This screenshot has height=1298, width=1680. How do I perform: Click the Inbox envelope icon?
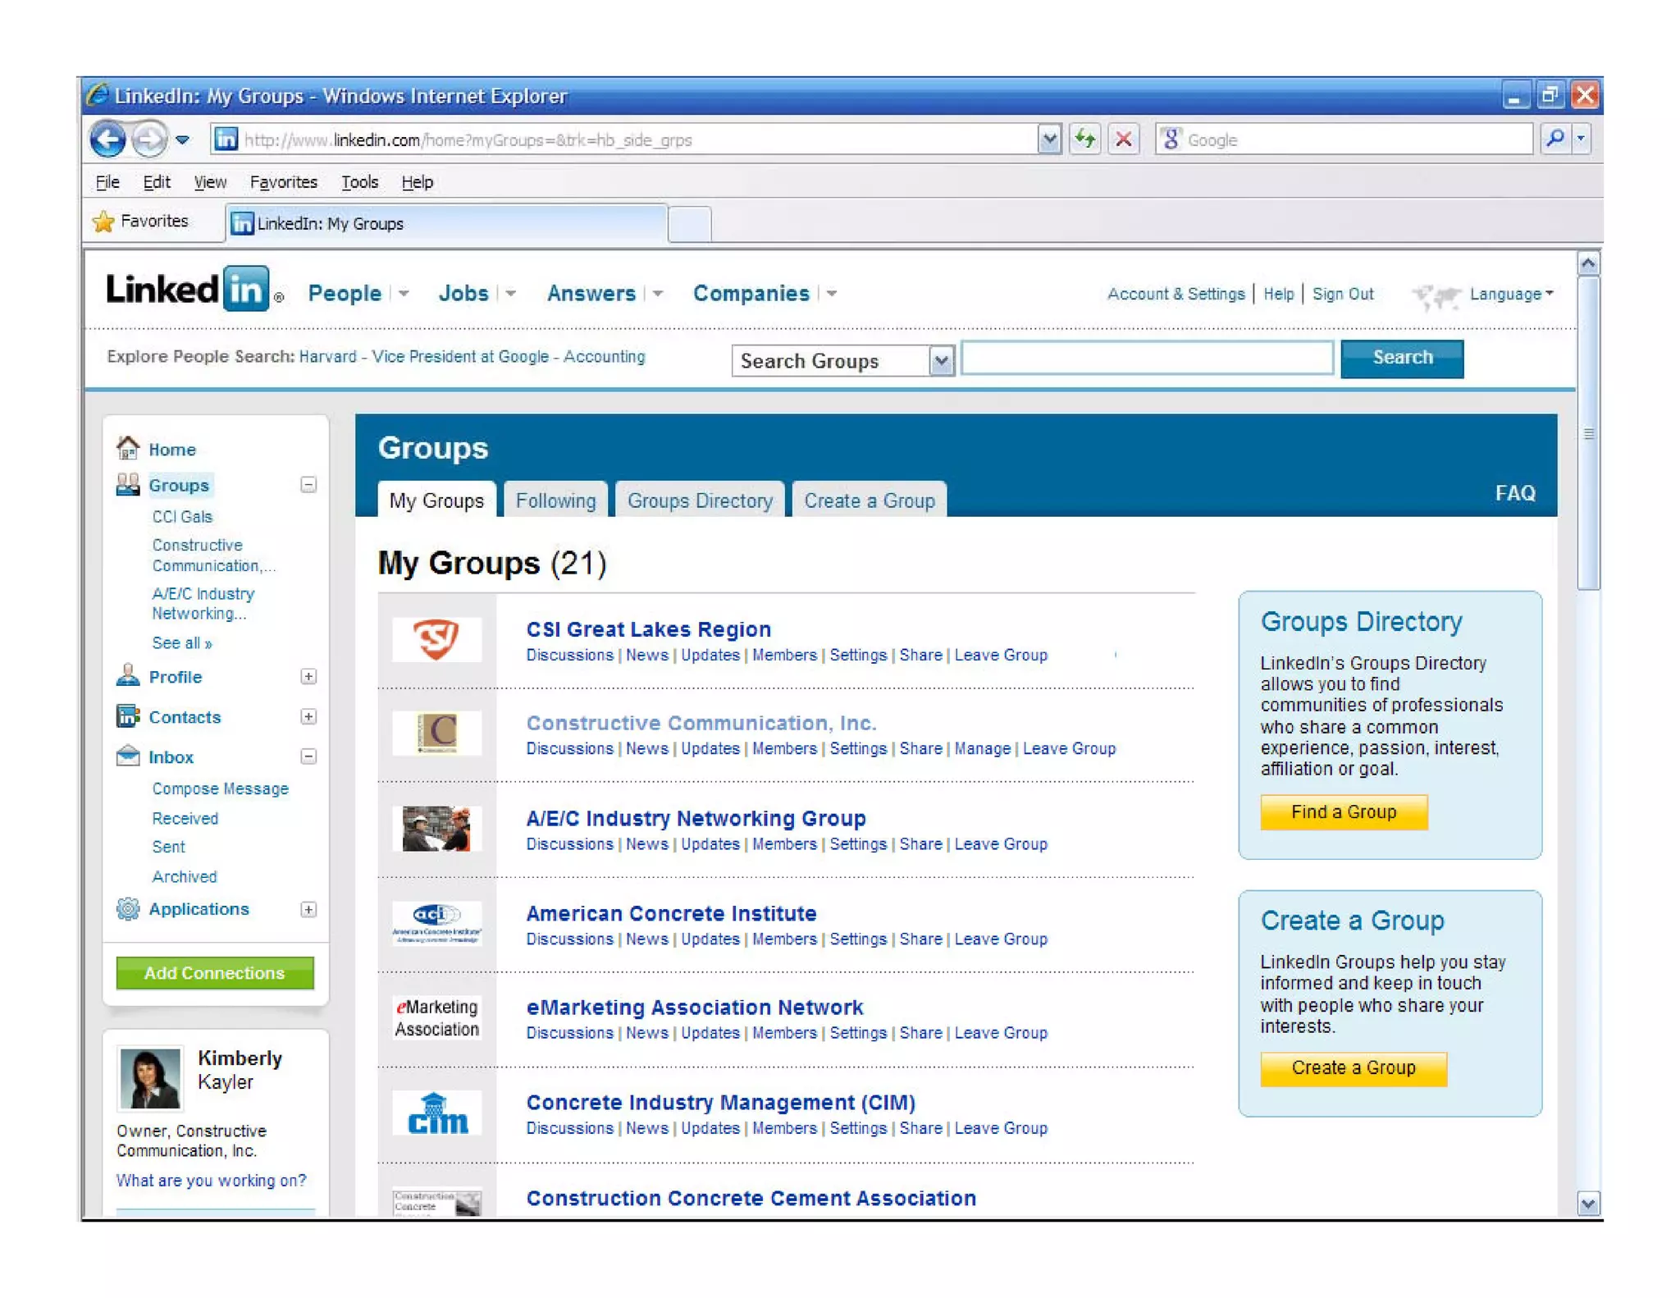point(128,756)
